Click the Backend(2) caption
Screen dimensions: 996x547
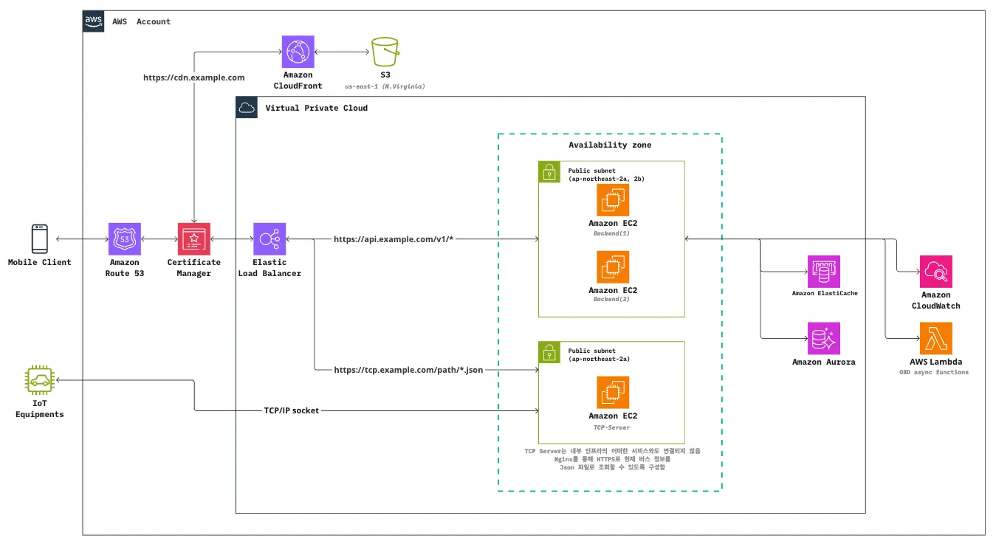point(613,299)
